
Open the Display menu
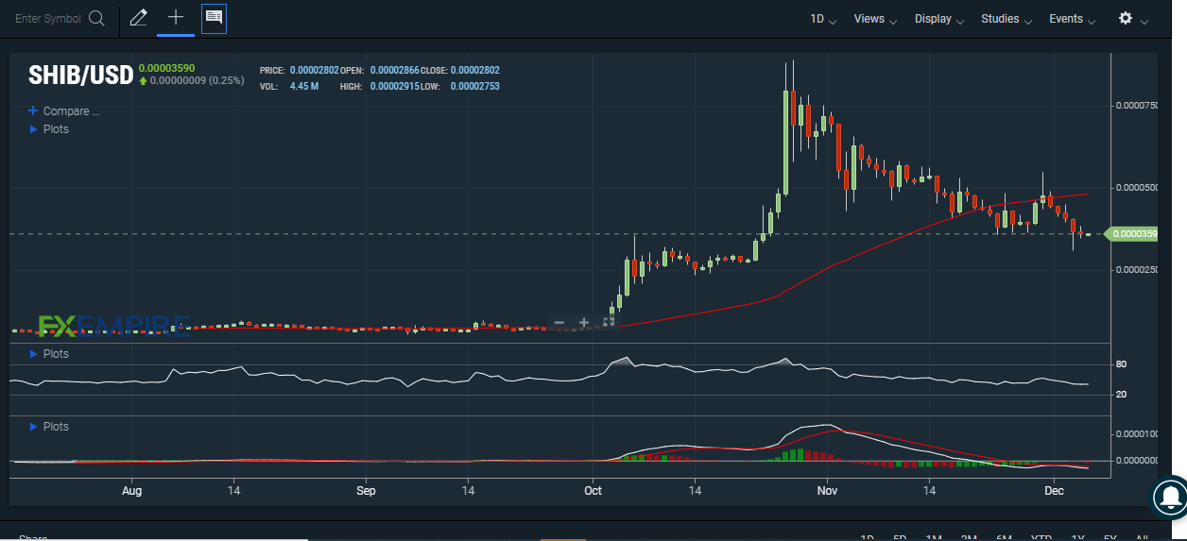(x=938, y=19)
